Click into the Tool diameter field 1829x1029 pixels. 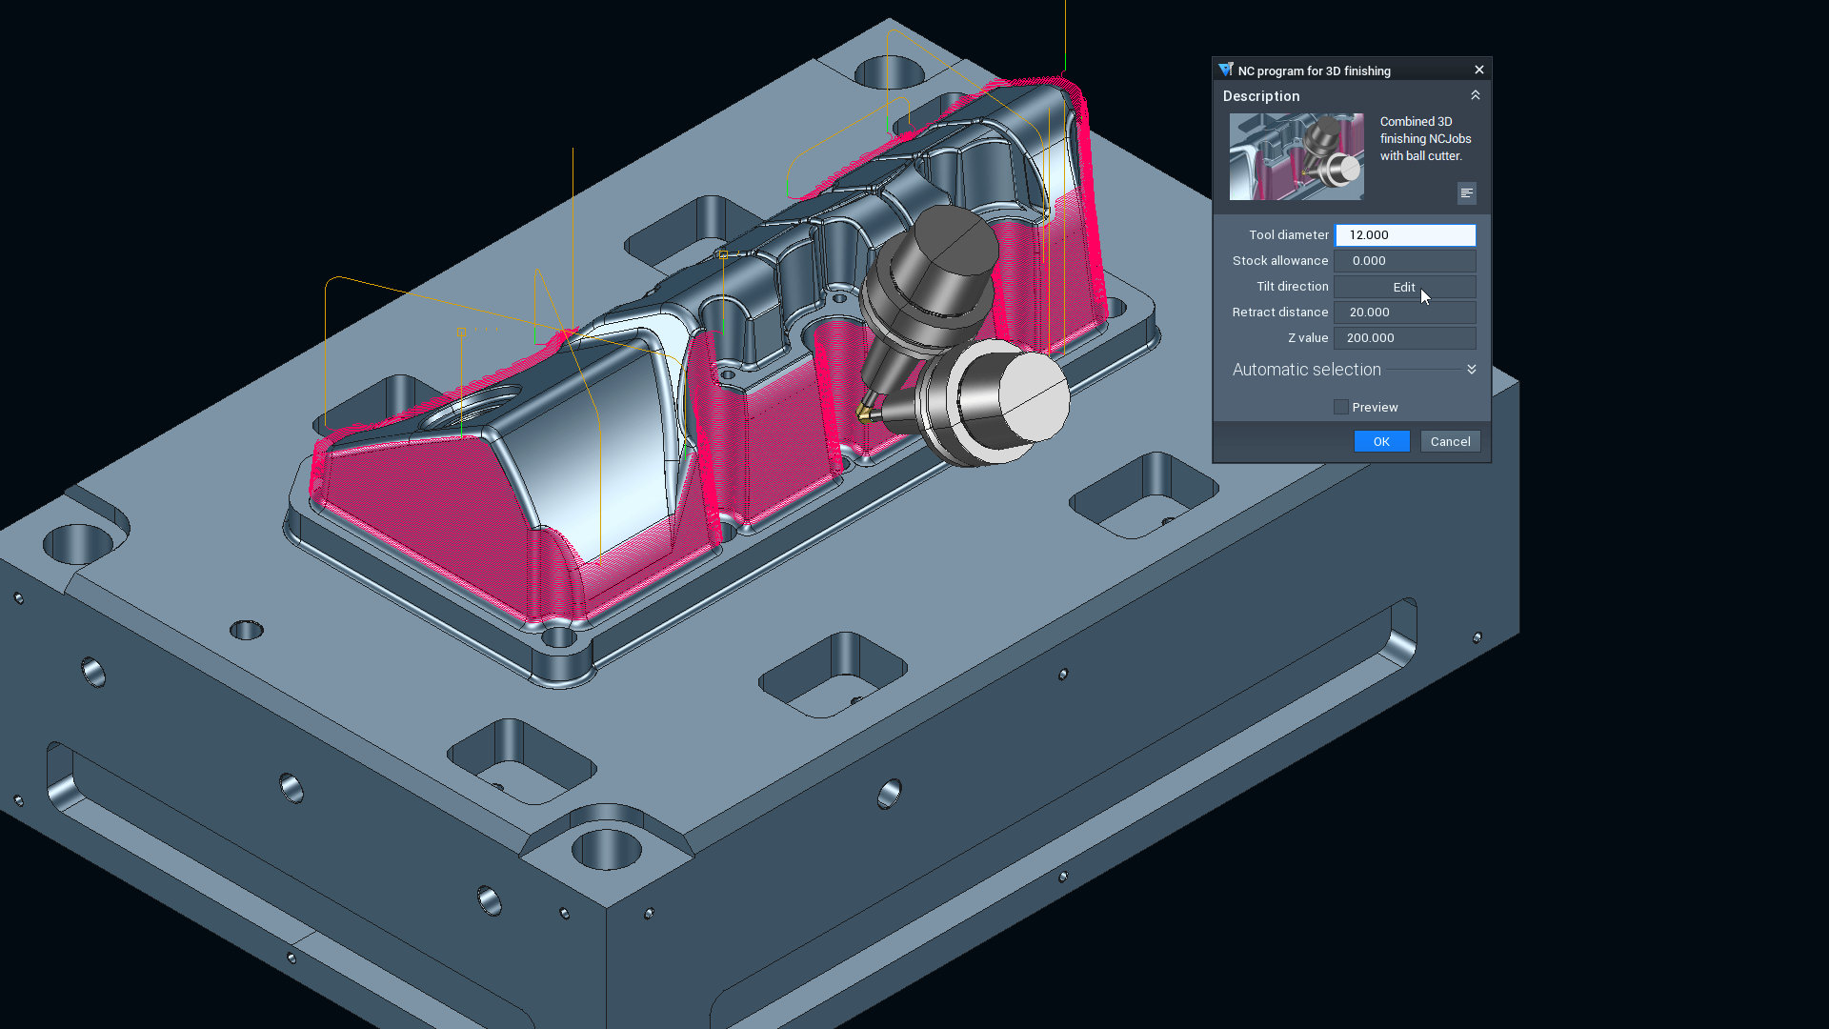pos(1404,235)
